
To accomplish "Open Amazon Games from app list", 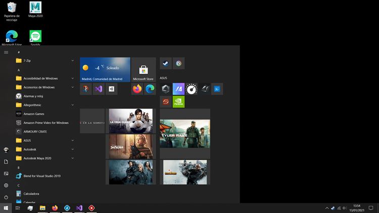I will click(x=45, y=114).
